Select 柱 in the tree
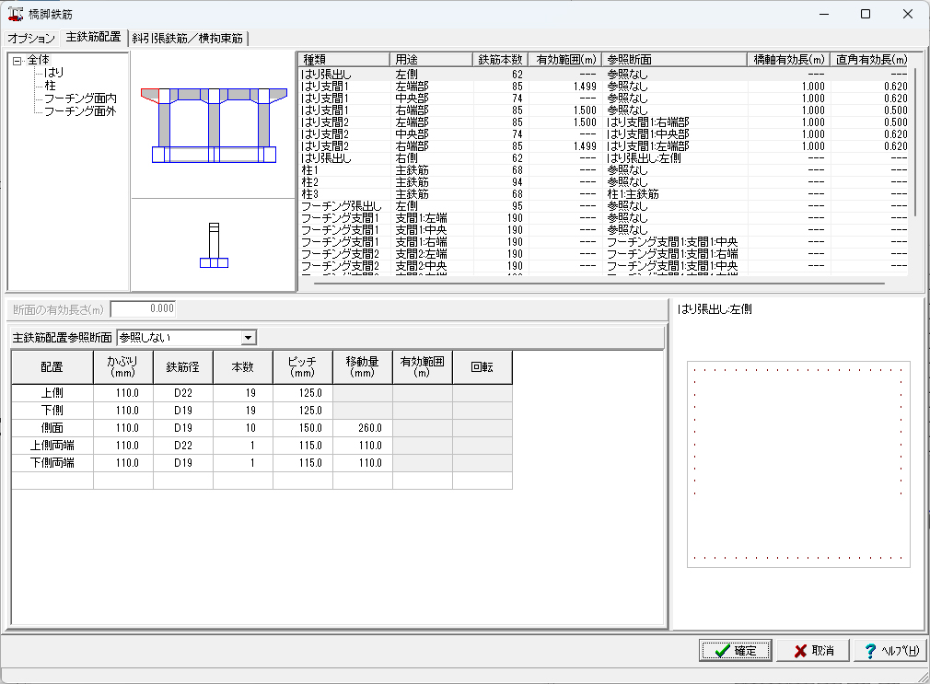This screenshot has height=684, width=930. (x=50, y=85)
